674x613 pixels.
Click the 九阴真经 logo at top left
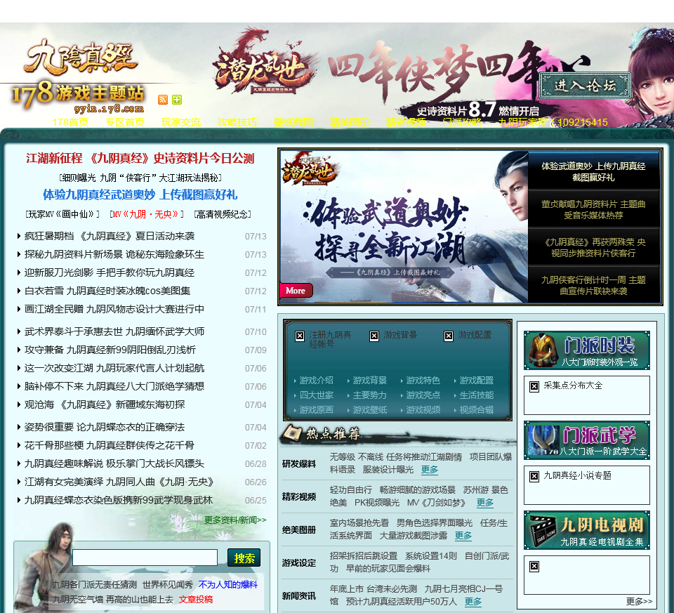tap(80, 57)
